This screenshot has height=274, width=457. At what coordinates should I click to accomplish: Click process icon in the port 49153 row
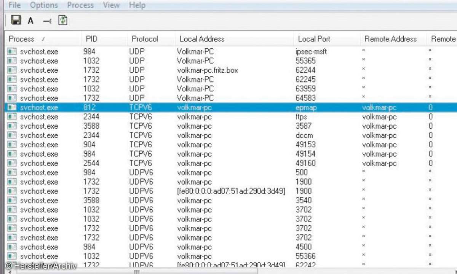coord(12,145)
